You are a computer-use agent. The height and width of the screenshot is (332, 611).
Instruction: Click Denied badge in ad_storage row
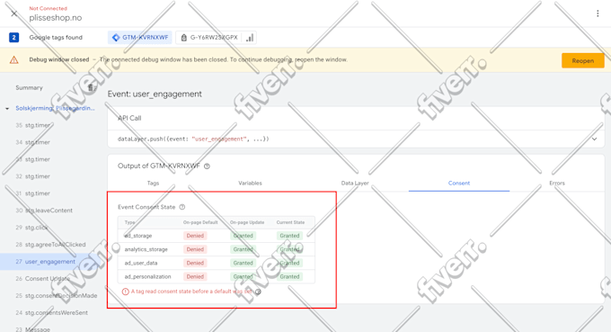click(195, 236)
